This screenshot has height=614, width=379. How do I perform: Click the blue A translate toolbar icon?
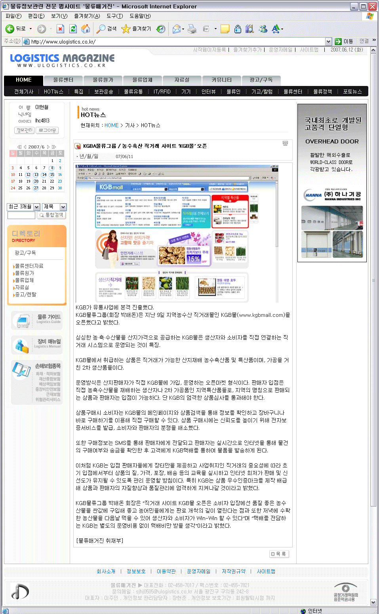pyautogui.click(x=276, y=29)
